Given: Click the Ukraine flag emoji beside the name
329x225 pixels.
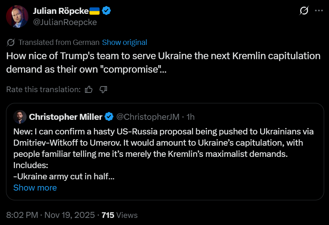Looking at the screenshot, I should coord(95,11).
